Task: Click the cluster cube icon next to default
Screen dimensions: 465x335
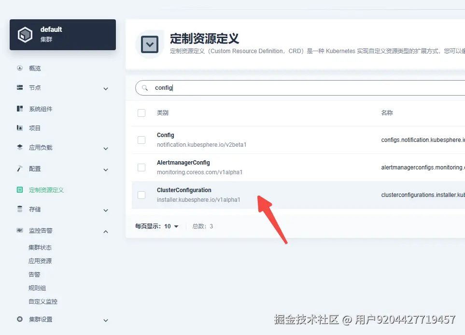Action: click(x=25, y=35)
